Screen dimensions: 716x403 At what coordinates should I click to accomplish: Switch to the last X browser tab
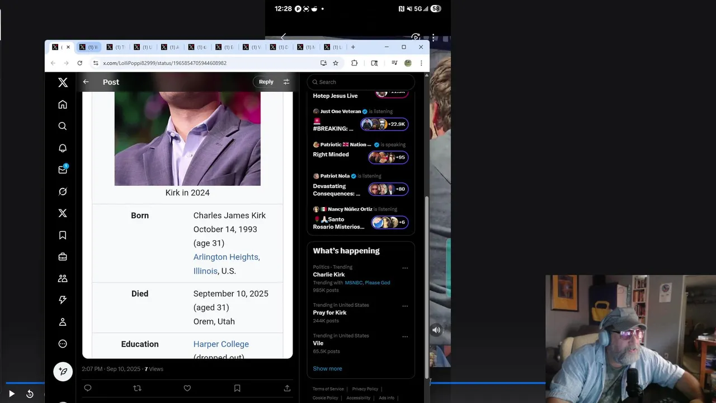point(335,47)
